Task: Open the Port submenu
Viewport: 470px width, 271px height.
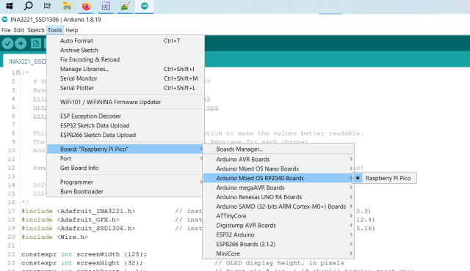Action: pos(126,159)
